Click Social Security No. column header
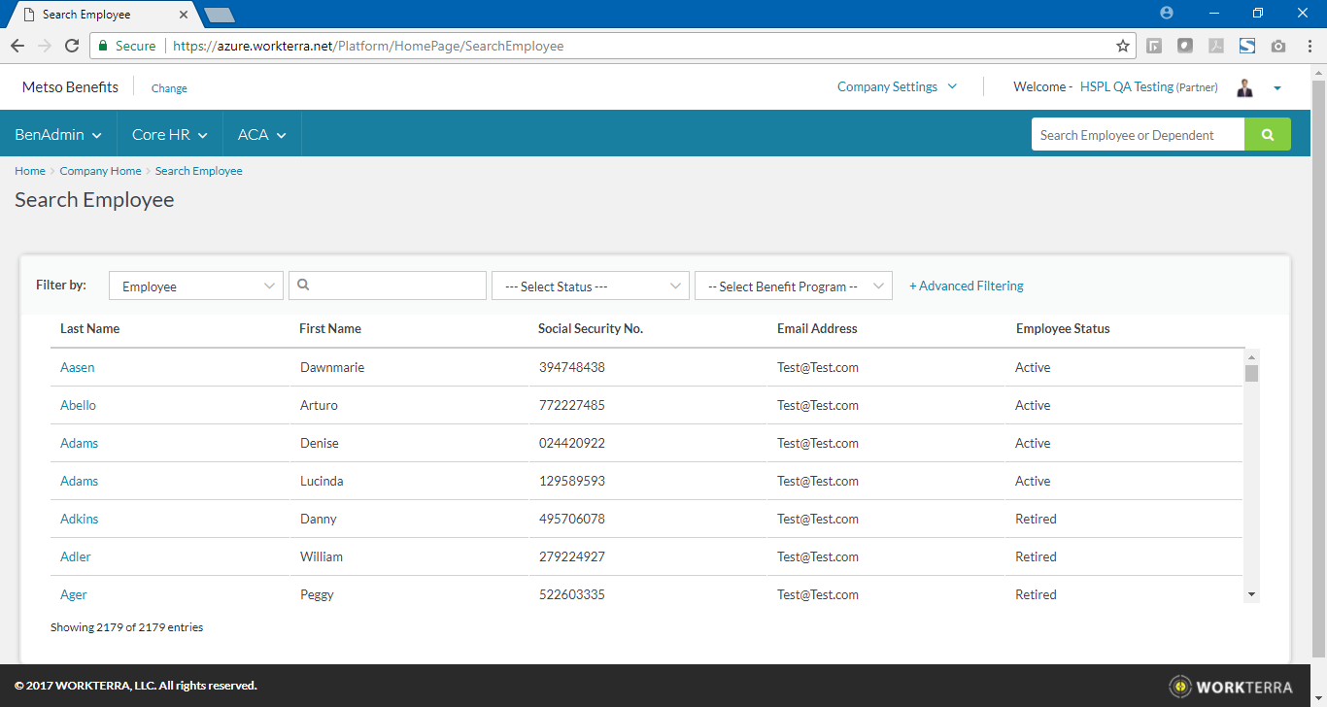 (591, 328)
